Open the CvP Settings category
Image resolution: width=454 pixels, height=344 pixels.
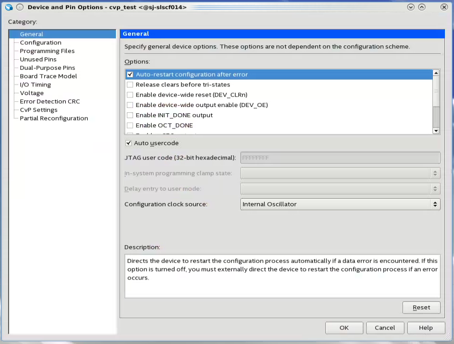[x=39, y=110]
